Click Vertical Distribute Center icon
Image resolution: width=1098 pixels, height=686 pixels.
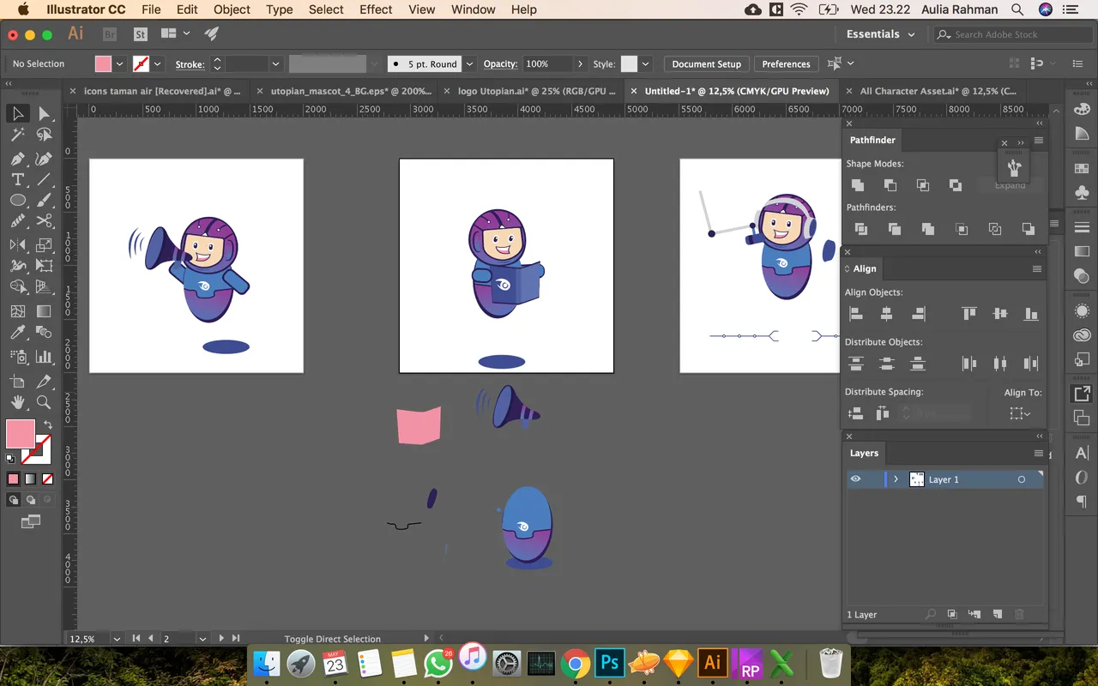[x=887, y=364]
